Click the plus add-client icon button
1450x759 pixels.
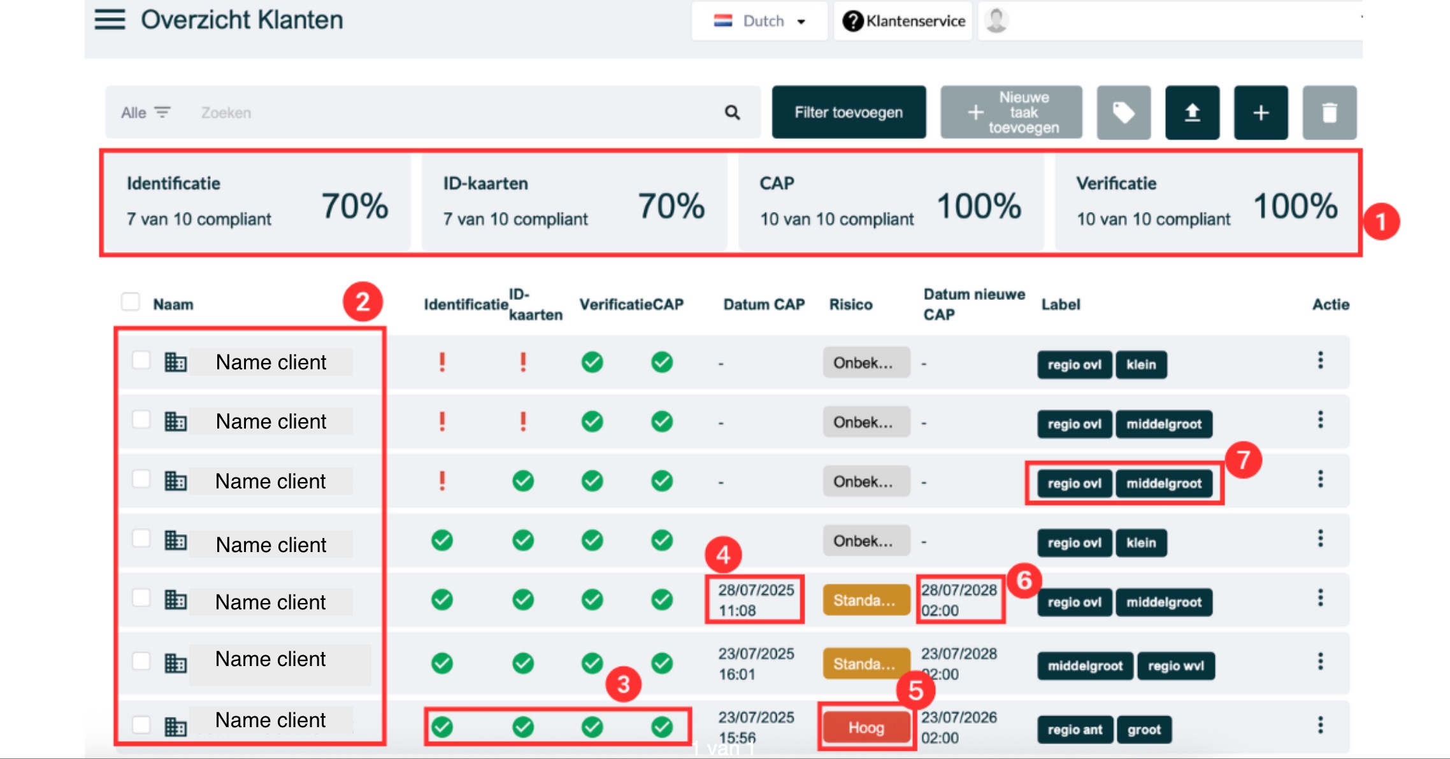coord(1260,113)
